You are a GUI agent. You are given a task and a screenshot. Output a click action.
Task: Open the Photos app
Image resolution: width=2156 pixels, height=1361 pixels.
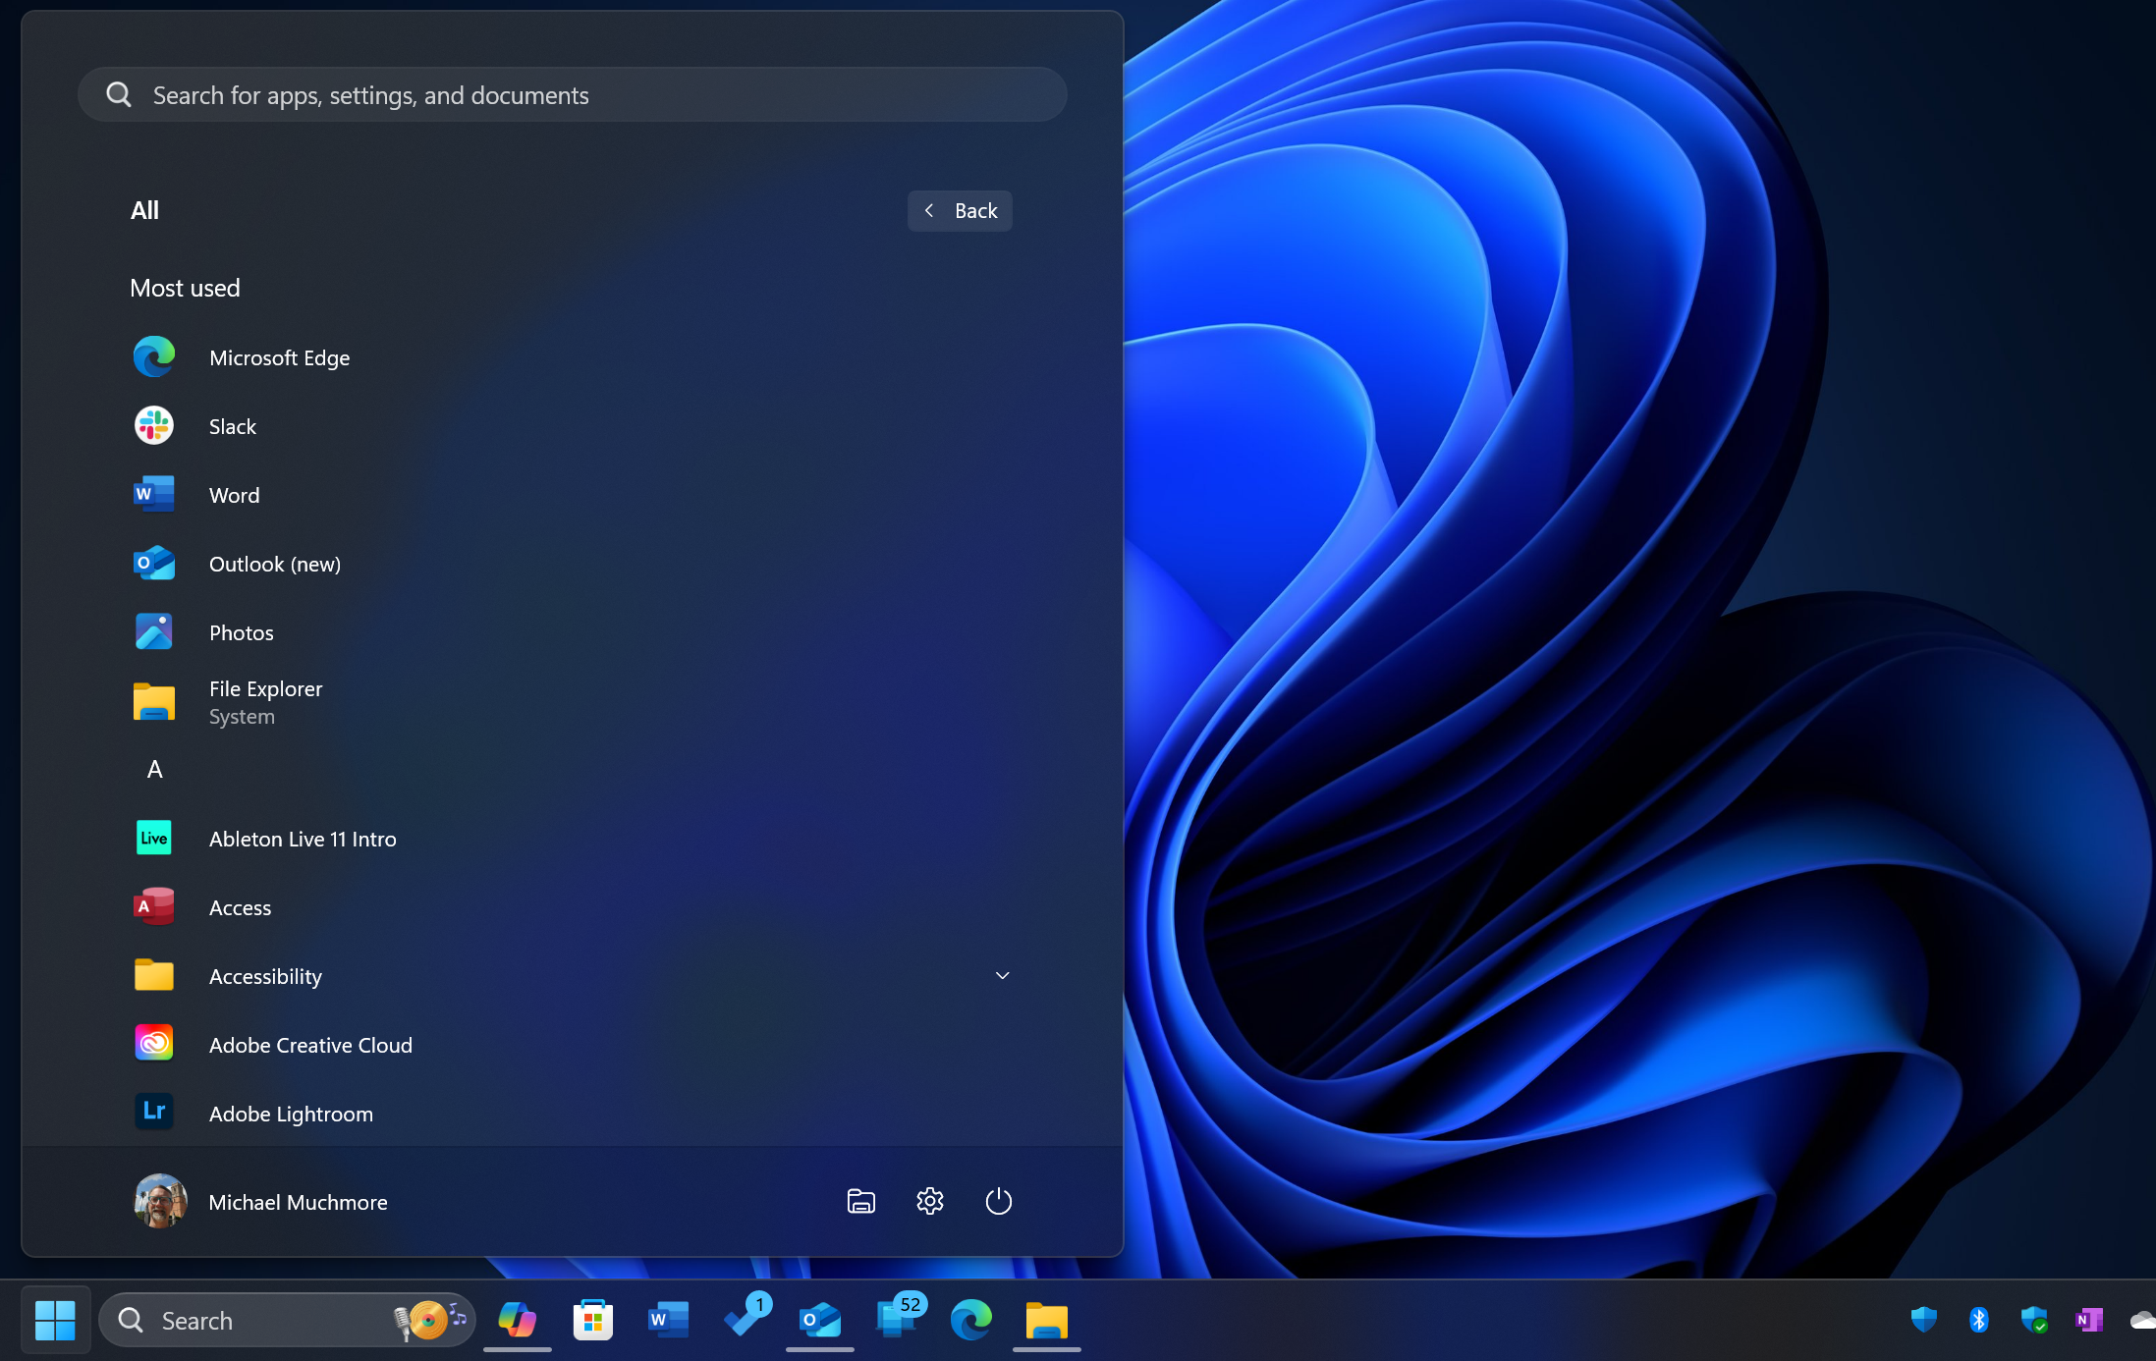point(241,631)
